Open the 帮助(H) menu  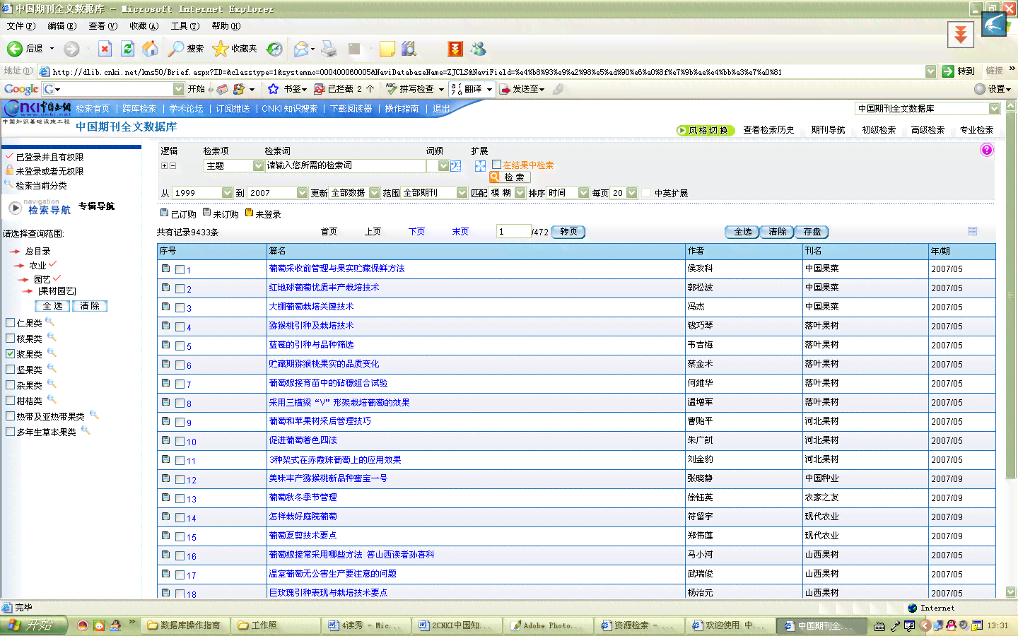click(x=226, y=26)
